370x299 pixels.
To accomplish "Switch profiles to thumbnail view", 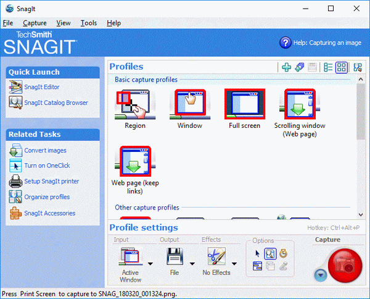I will tap(342, 67).
